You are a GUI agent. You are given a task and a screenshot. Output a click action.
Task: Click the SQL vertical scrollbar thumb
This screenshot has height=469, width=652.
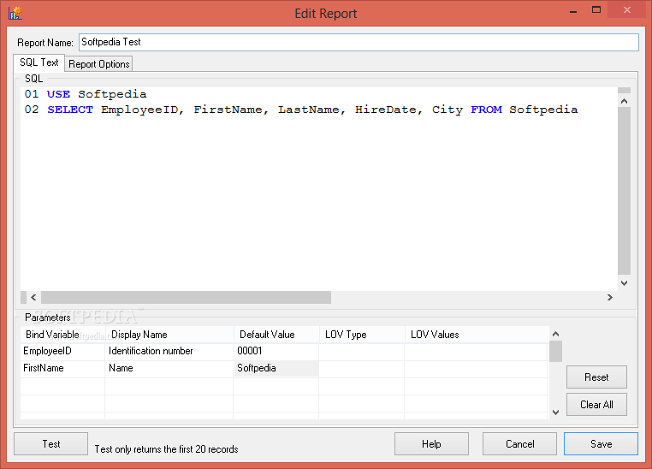[x=624, y=191]
